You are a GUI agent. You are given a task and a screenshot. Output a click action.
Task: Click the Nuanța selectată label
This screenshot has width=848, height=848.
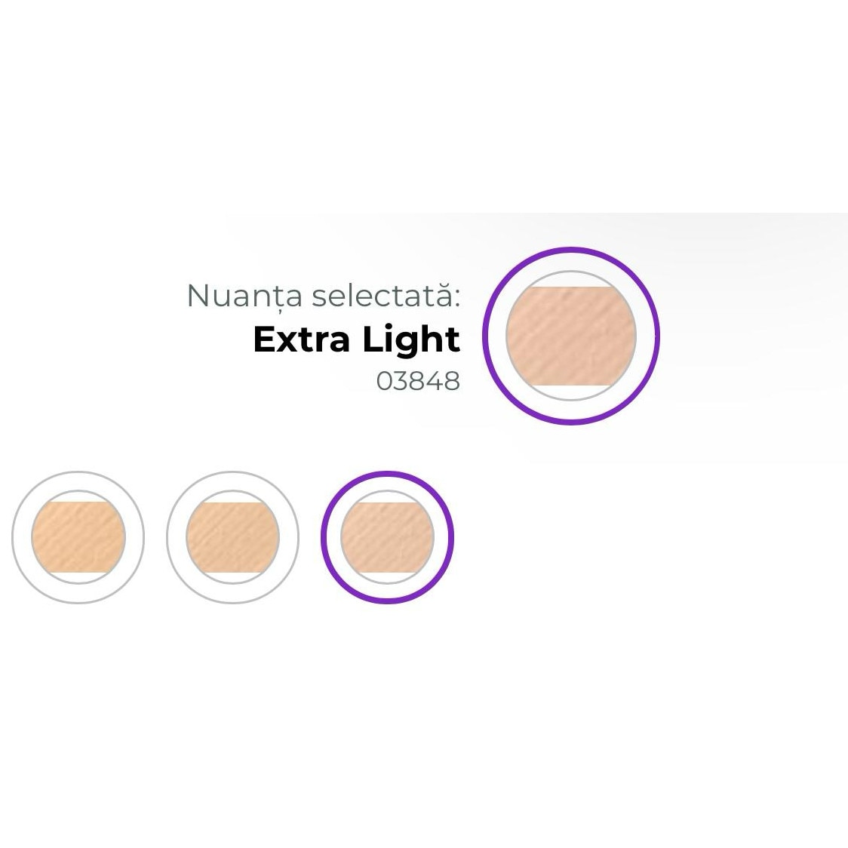pos(323,296)
